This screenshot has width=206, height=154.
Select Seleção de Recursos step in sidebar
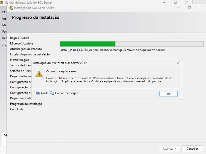tap(21, 71)
